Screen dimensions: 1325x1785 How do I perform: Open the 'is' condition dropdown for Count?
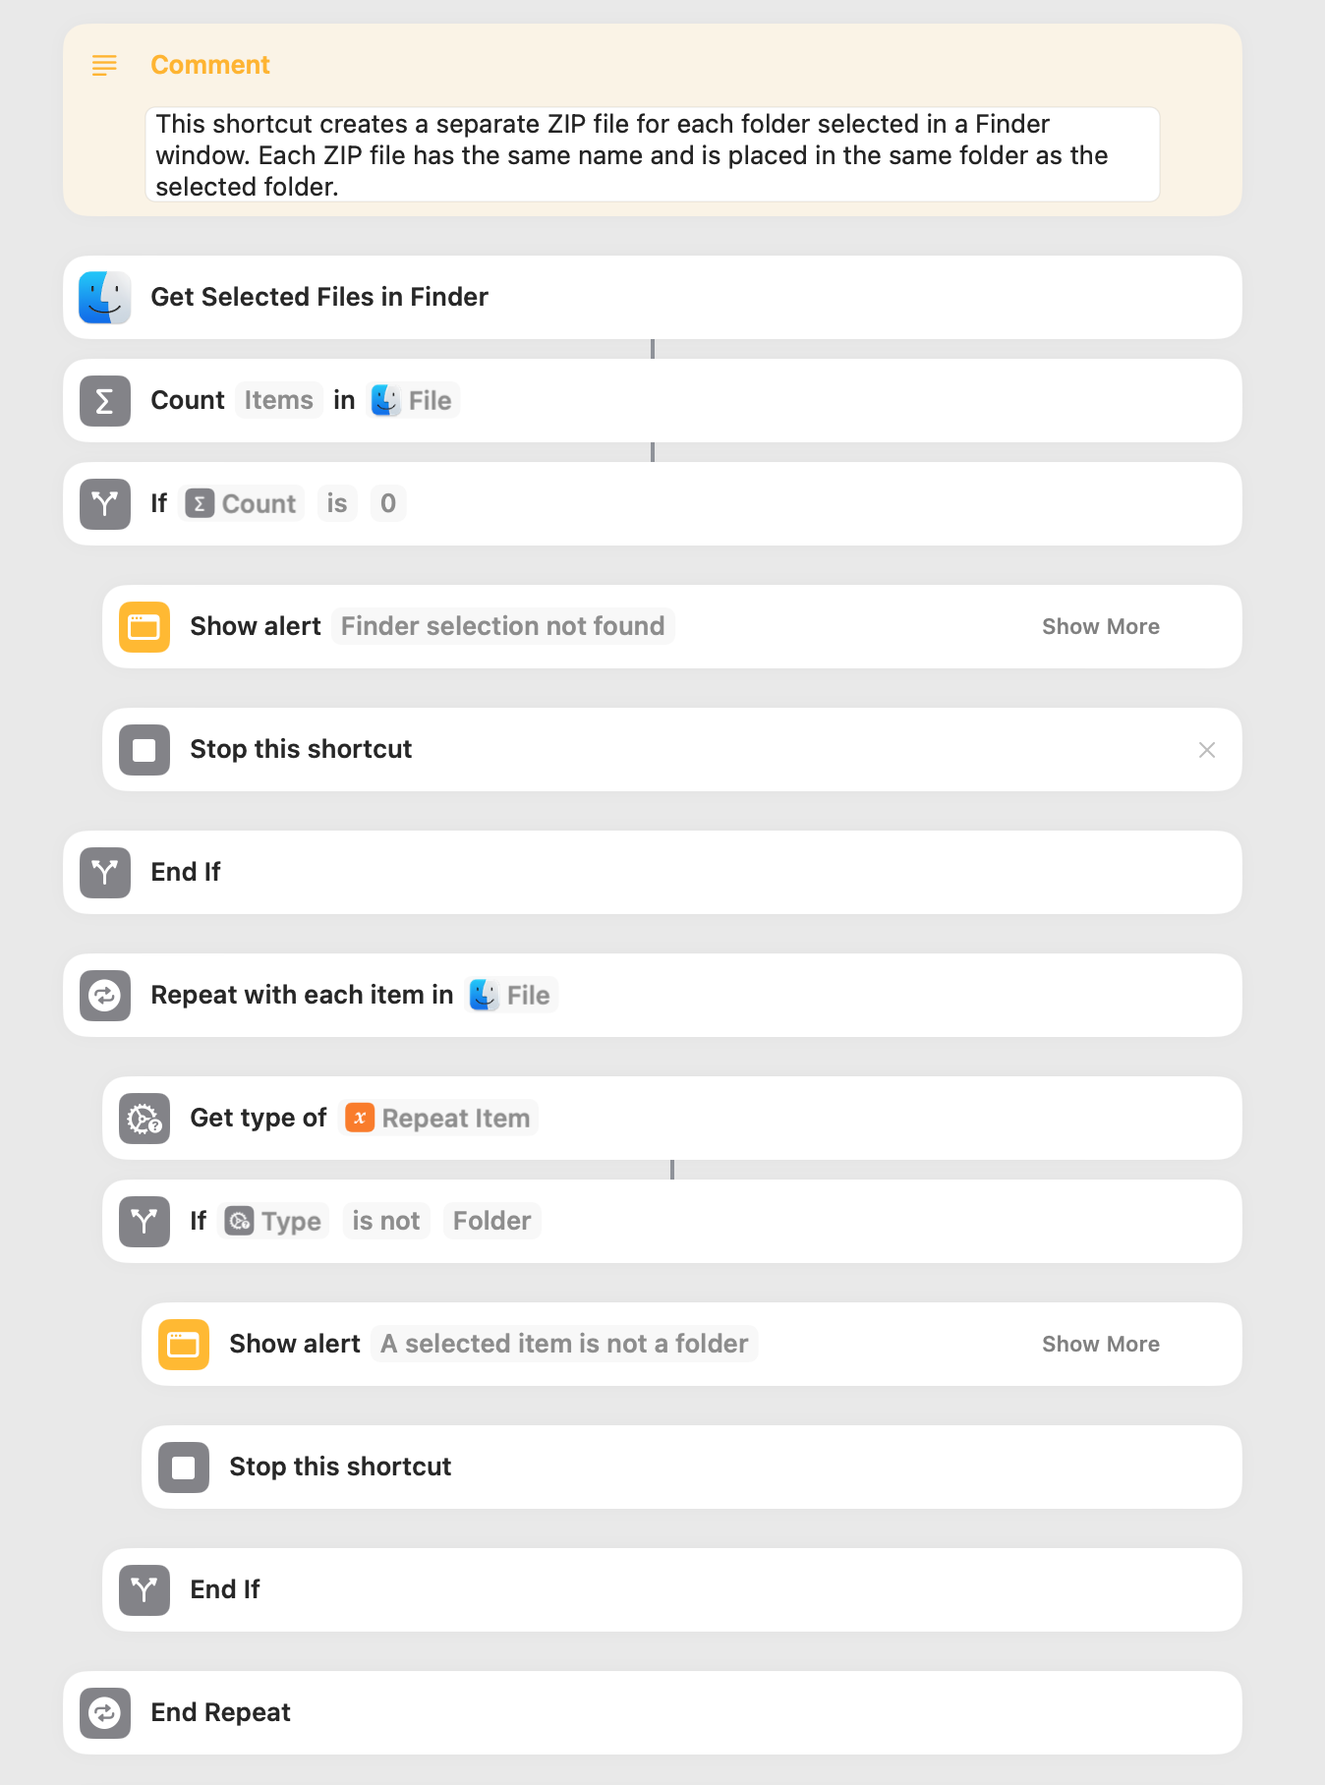pyautogui.click(x=337, y=503)
